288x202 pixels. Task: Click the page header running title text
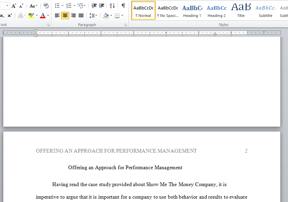(116, 151)
